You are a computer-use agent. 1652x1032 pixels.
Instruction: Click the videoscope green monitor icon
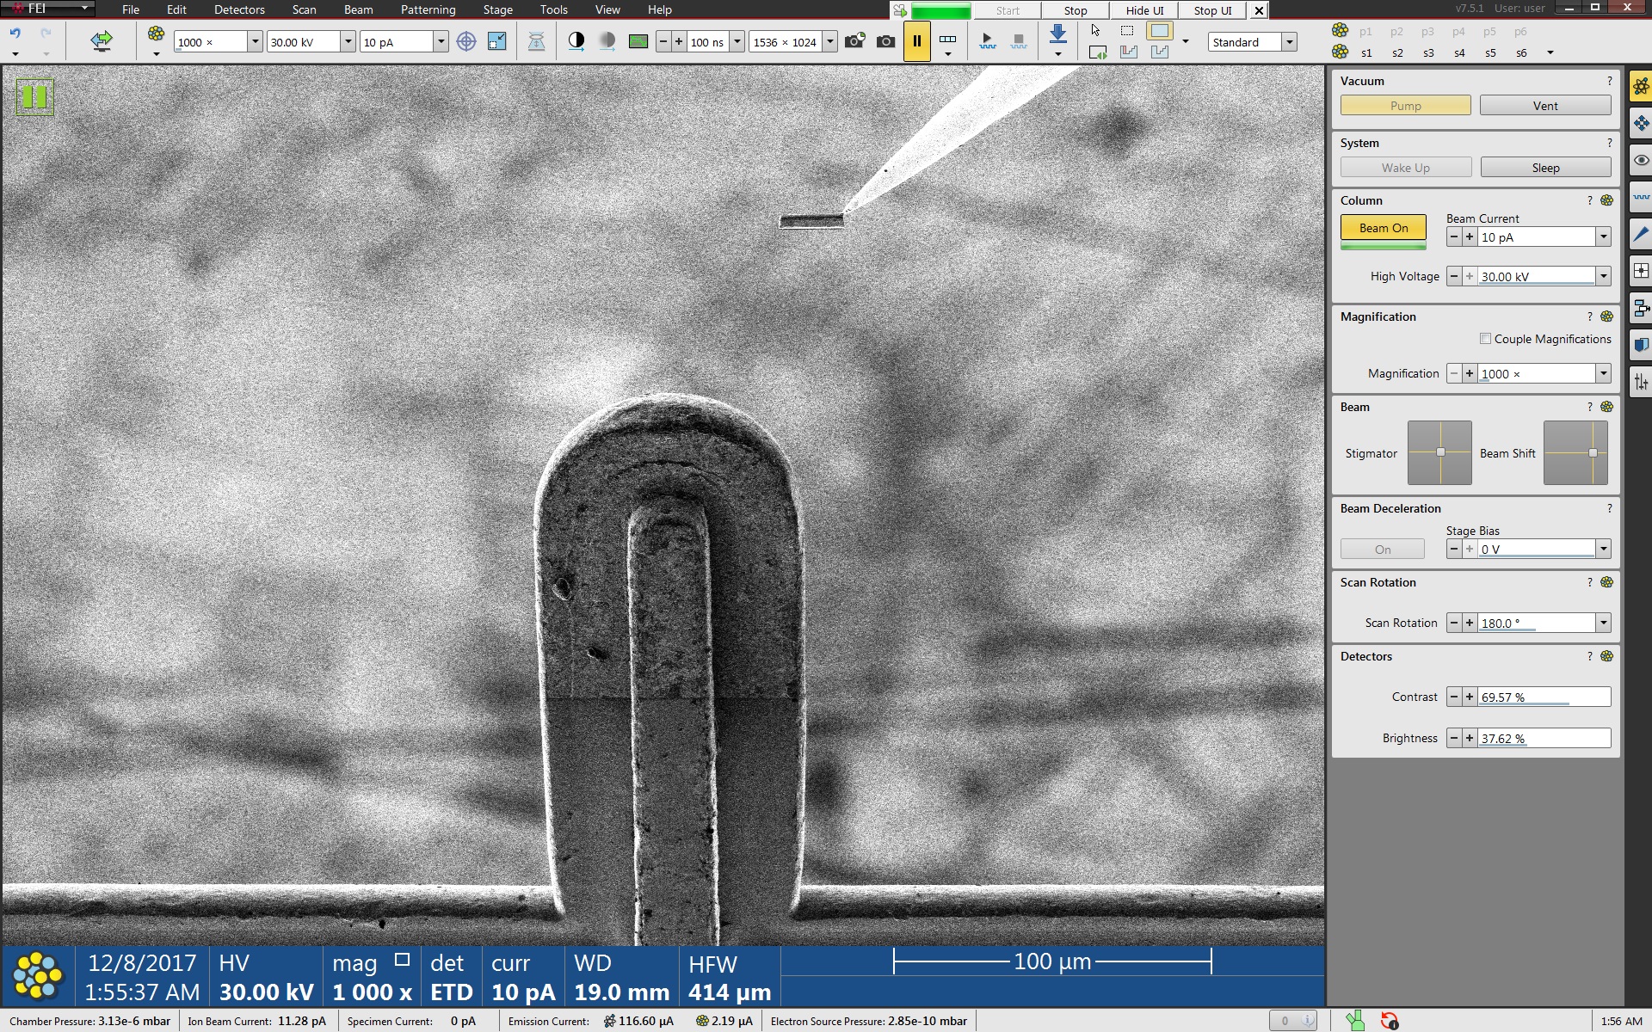click(x=638, y=41)
